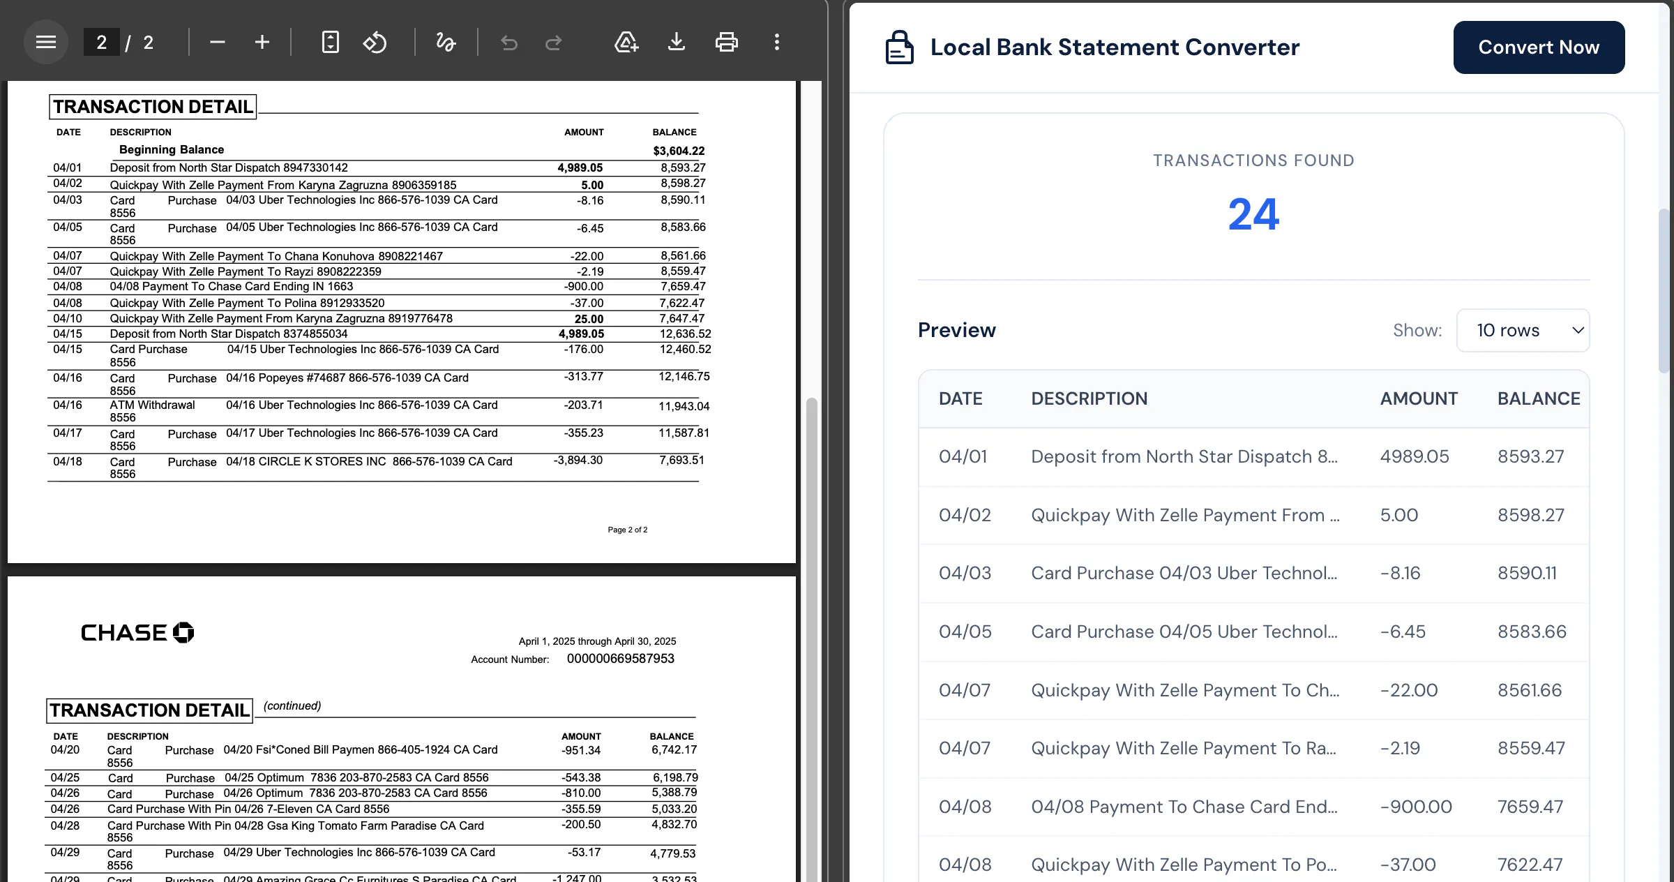Click the Convert Now button
Image resolution: width=1674 pixels, height=882 pixels.
click(x=1539, y=47)
